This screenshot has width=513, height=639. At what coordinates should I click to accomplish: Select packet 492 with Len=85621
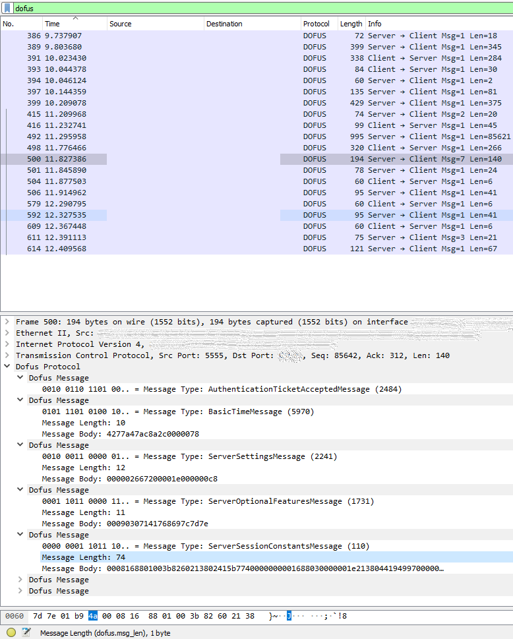tap(256, 137)
